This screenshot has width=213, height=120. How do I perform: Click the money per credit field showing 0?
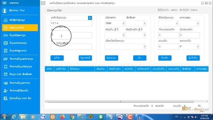[189, 35]
